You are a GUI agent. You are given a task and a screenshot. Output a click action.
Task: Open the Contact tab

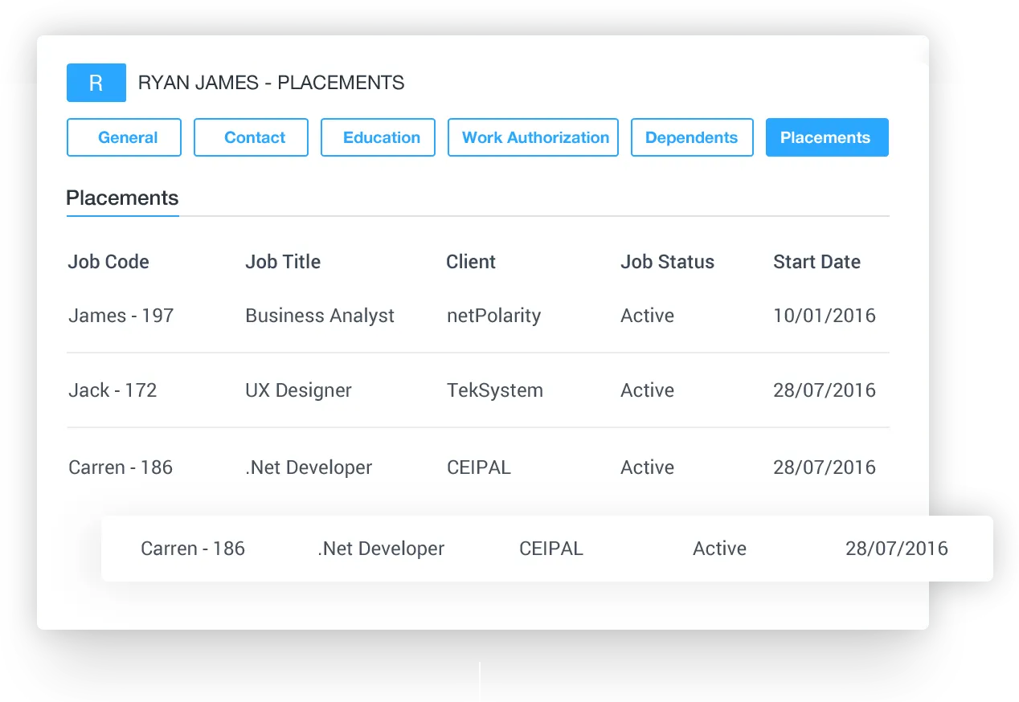[x=251, y=137]
